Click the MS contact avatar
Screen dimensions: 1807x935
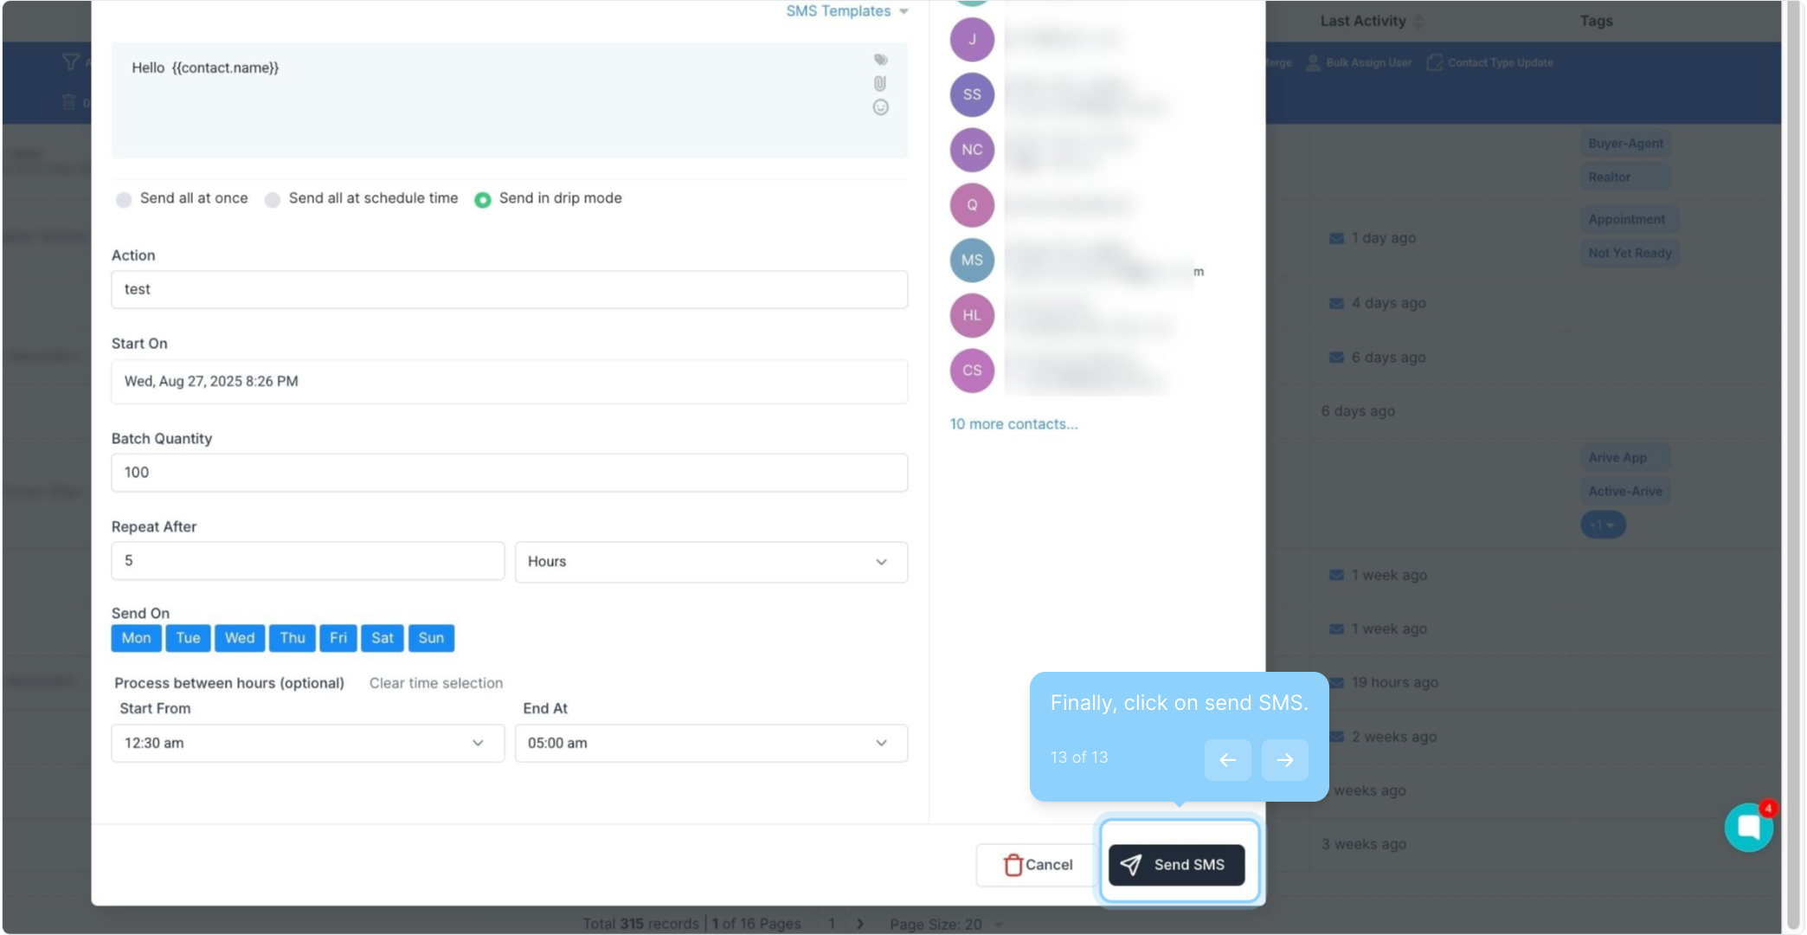(972, 260)
